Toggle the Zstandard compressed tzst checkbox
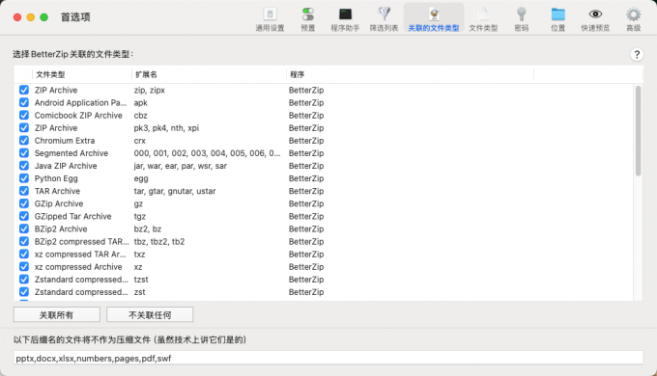The image size is (657, 376). pos(24,279)
